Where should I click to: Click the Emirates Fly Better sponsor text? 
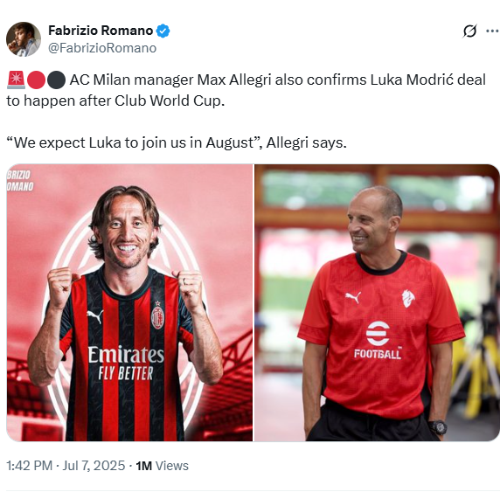click(126, 364)
